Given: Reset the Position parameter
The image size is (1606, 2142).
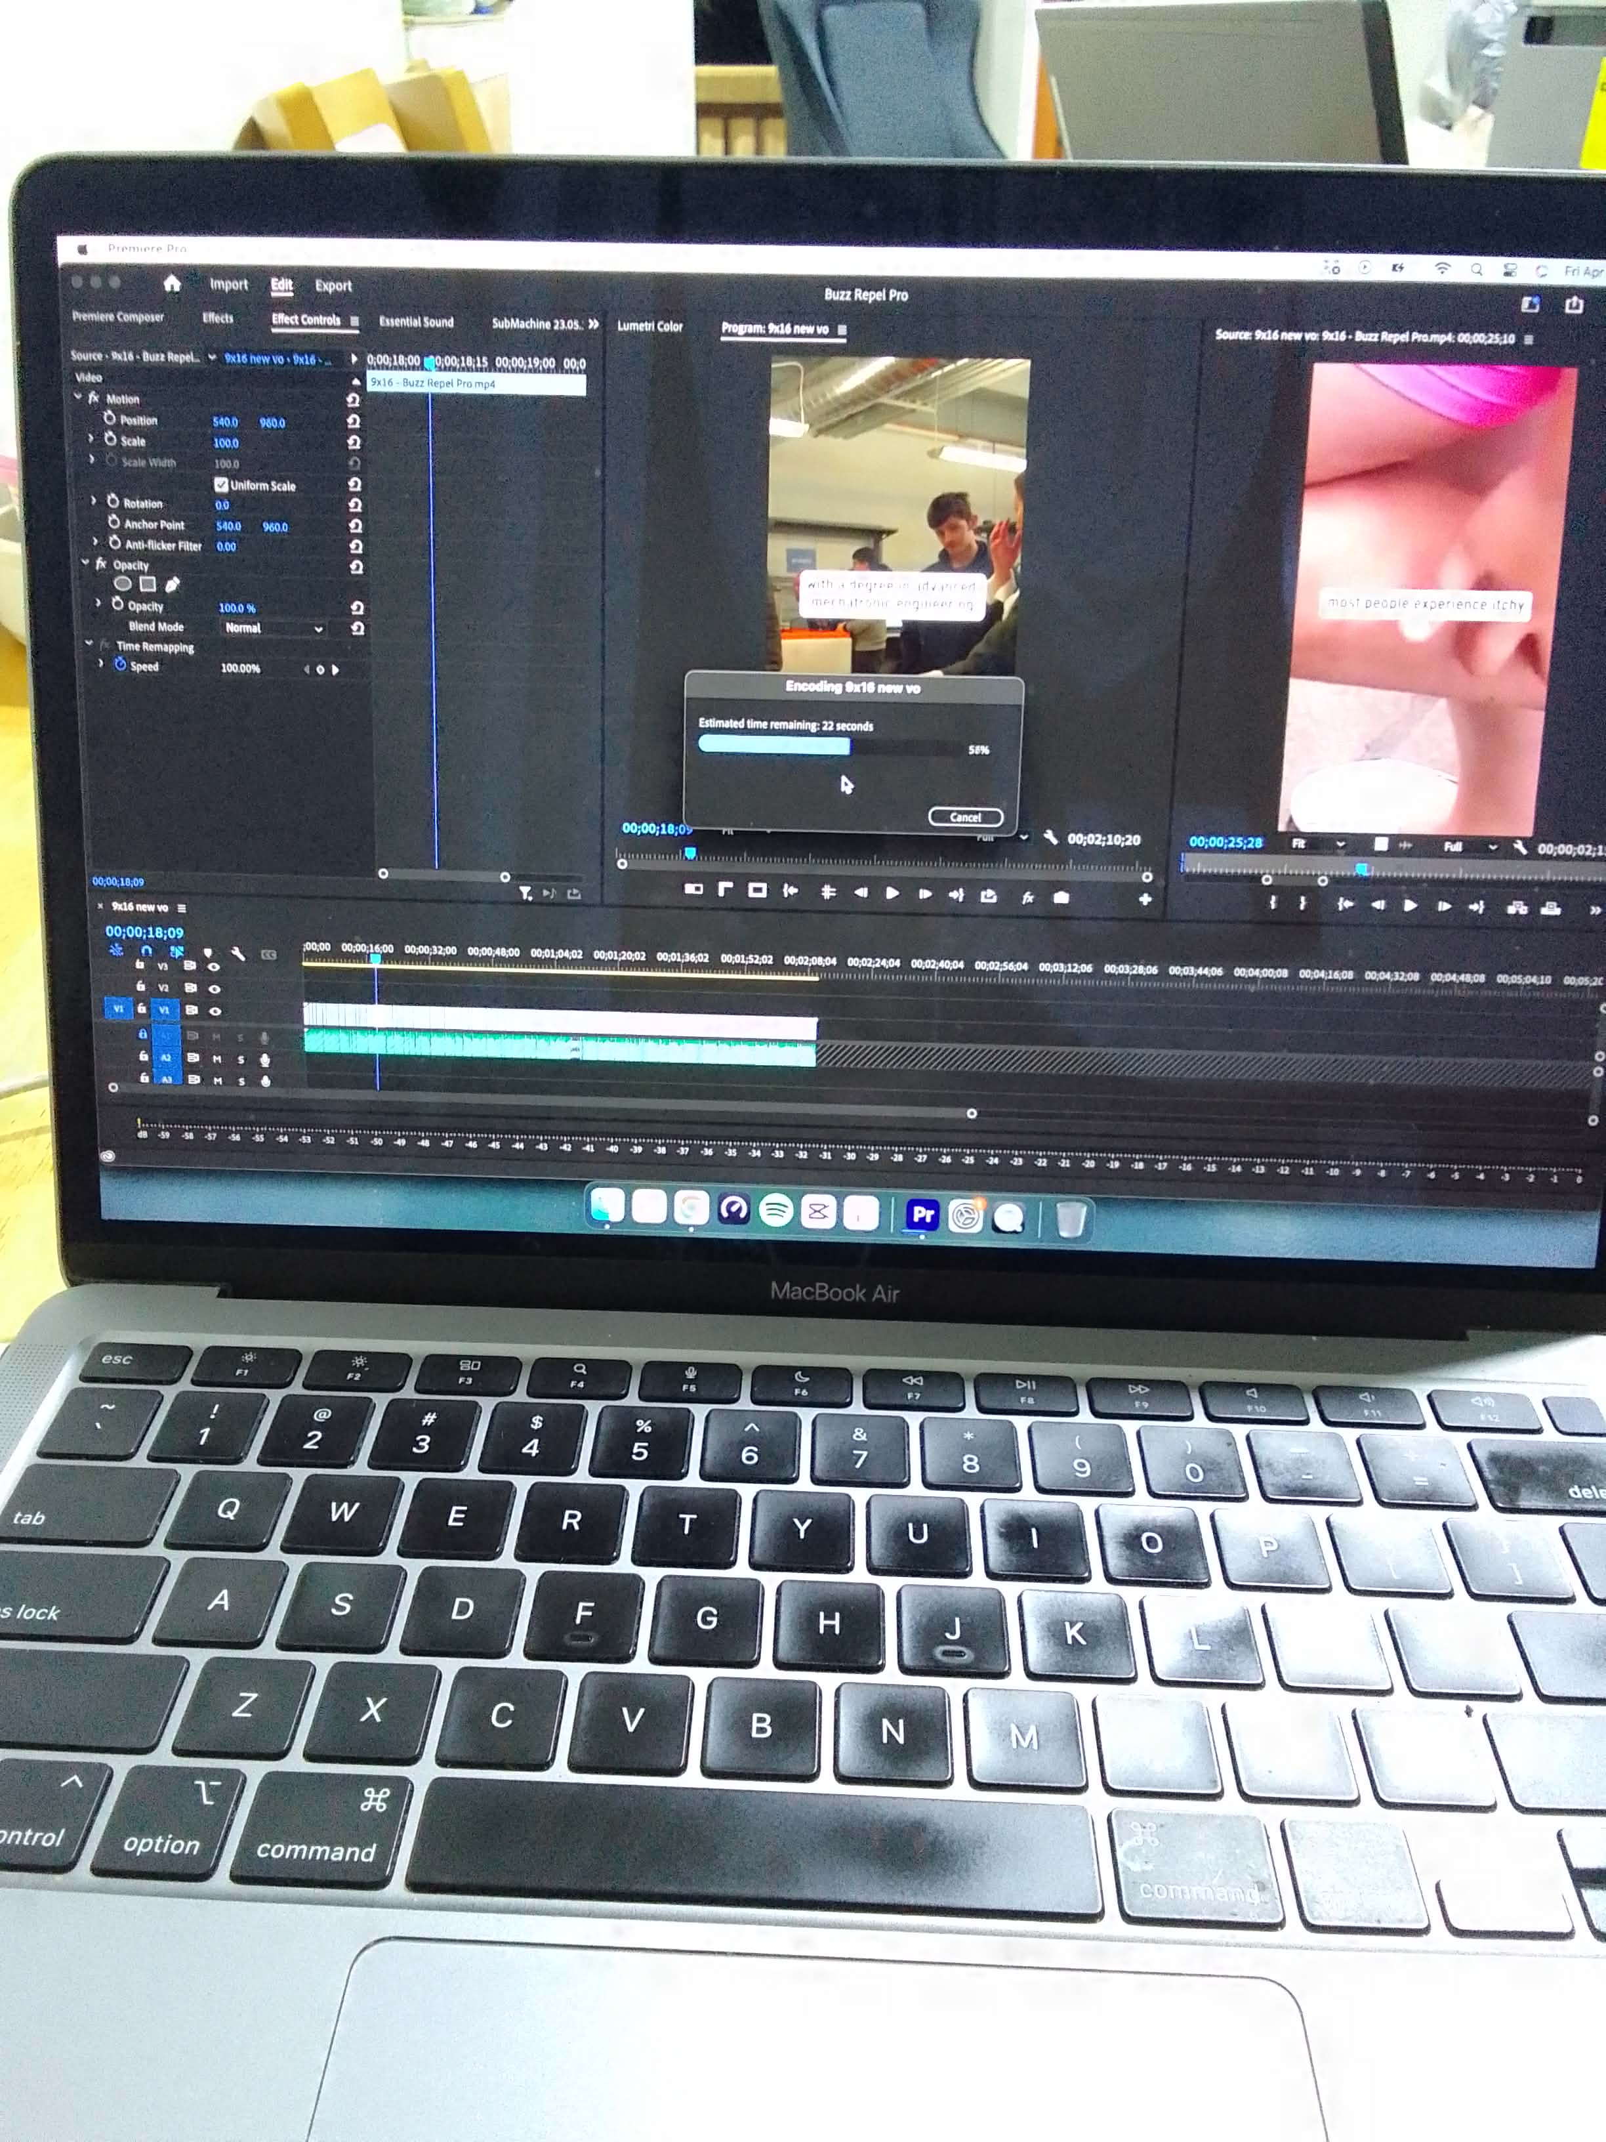Looking at the screenshot, I should coord(354,421).
